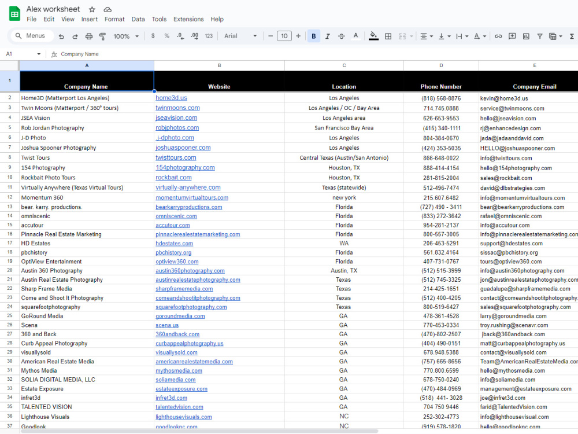Screen dimensions: 578x434
Task: Click the Insert comment icon
Action: 512,36
